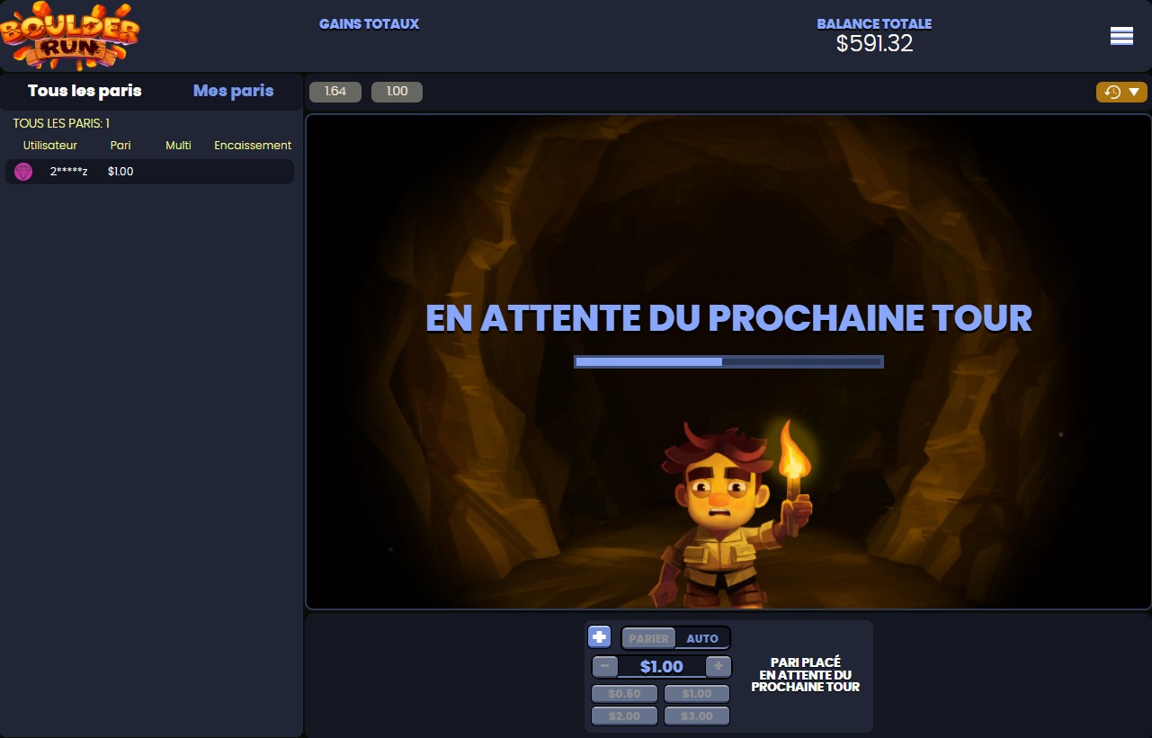The height and width of the screenshot is (738, 1152).
Task: Click the Pari column header
Action: [121, 146]
